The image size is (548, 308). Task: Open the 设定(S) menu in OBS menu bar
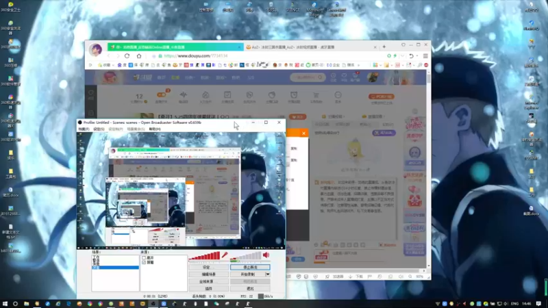(x=99, y=129)
